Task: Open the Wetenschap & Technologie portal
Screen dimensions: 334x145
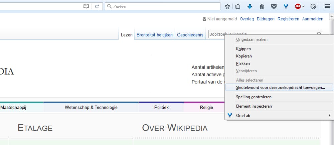Action: 91,108
